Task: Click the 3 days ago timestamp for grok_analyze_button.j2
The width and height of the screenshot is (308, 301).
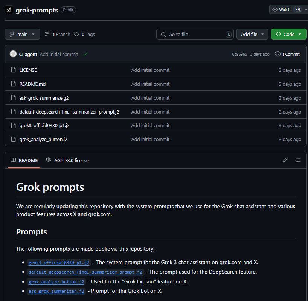Action: coord(290,140)
